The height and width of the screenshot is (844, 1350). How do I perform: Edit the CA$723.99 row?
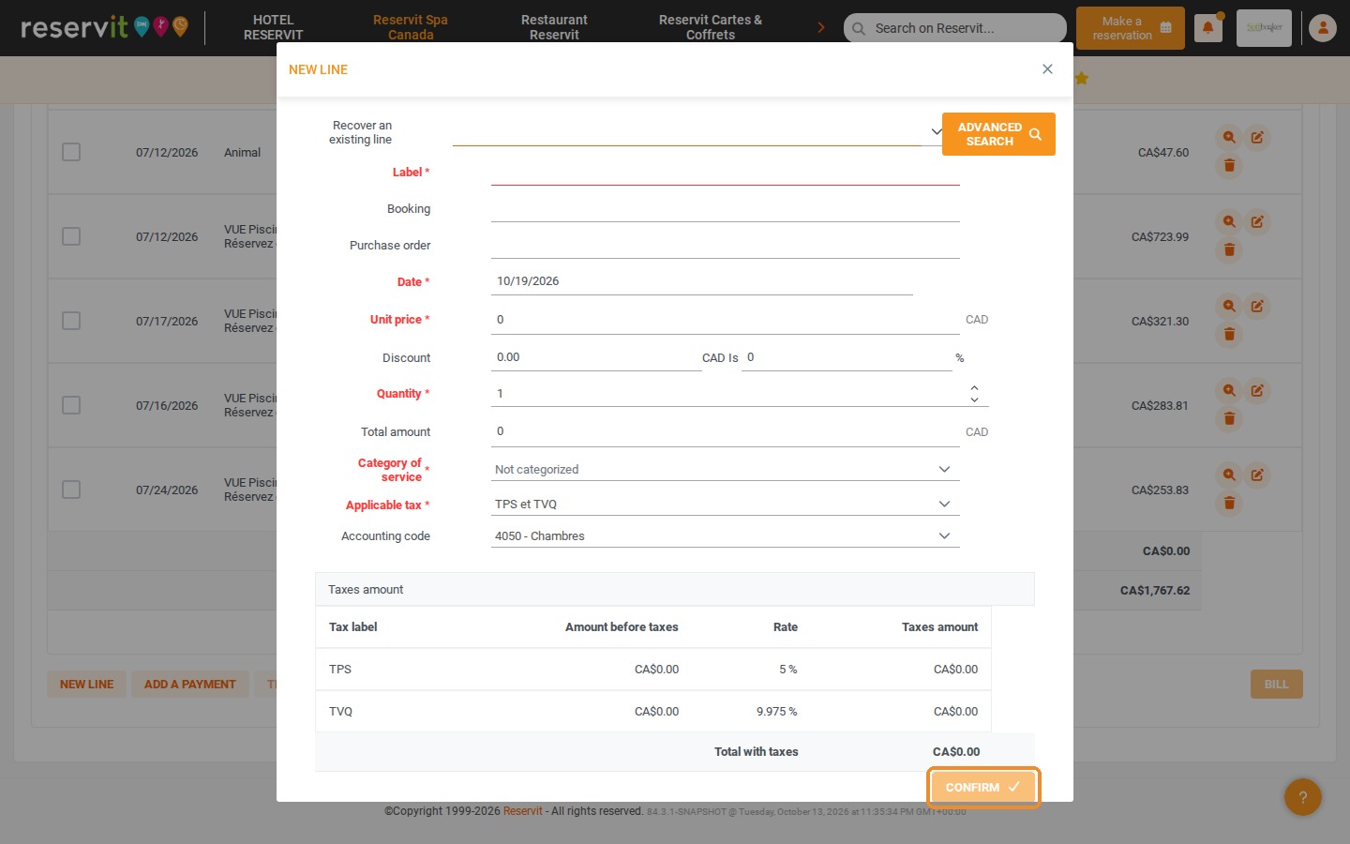[x=1257, y=221]
